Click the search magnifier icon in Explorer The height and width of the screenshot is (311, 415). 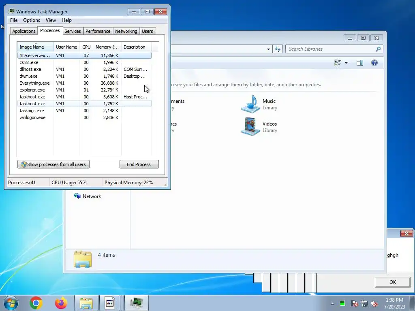(378, 49)
